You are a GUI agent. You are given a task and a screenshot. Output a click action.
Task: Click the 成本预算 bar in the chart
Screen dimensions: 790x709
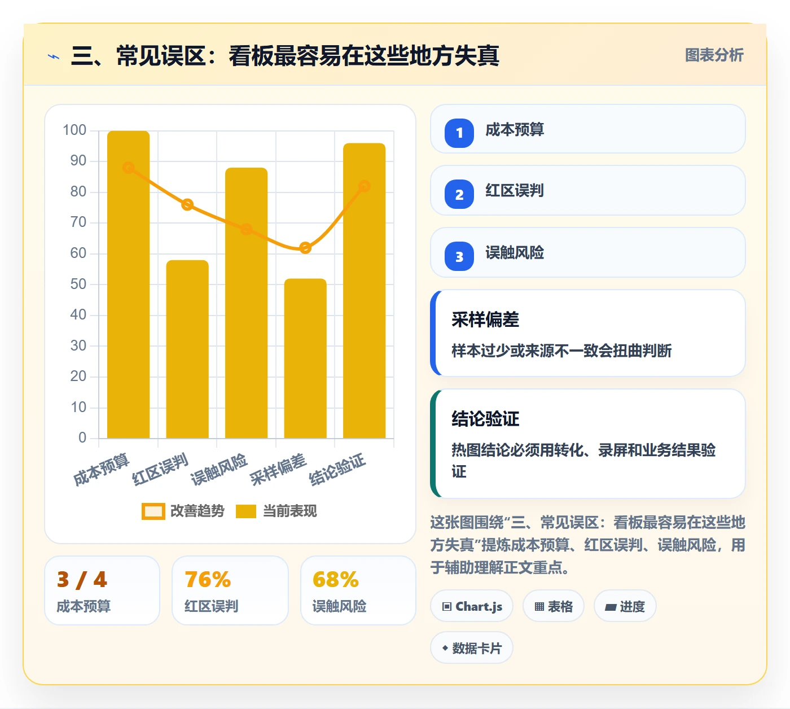coord(129,285)
